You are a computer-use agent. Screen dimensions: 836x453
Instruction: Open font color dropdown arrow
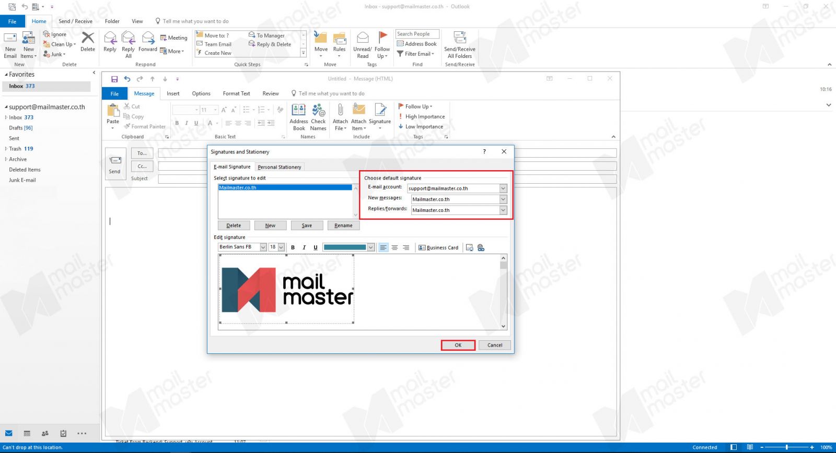click(x=371, y=247)
